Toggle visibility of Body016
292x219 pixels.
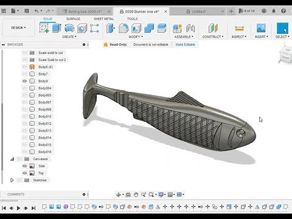coord(24,151)
